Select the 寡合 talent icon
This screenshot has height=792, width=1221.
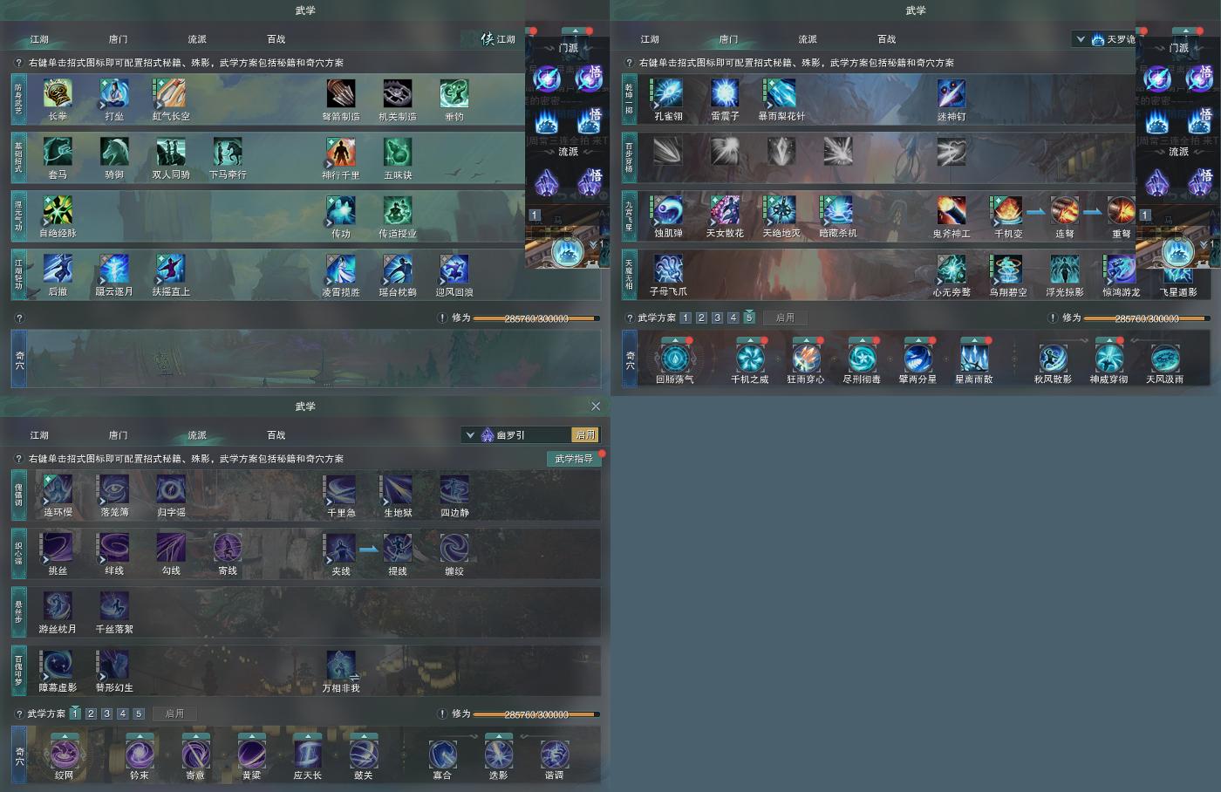click(x=442, y=754)
